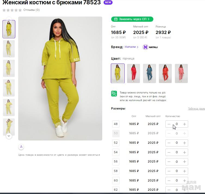Viewport: 205px width, 194px height.
Task: Select size 48 box
Action: pyautogui.click(x=116, y=124)
